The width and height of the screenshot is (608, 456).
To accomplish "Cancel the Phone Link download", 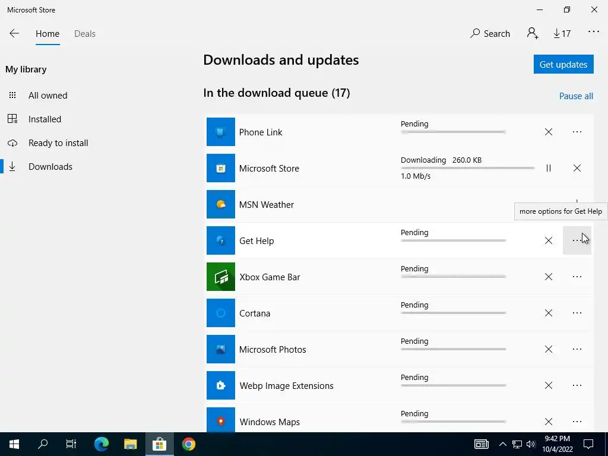I will (548, 132).
